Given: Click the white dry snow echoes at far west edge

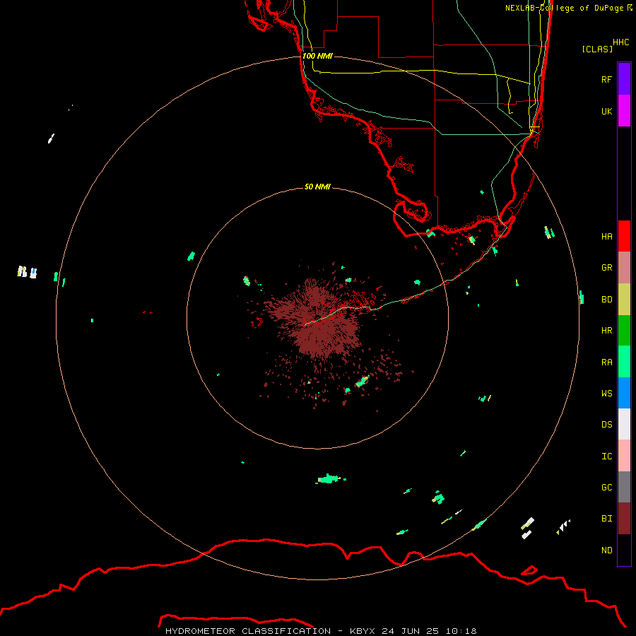Looking at the screenshot, I should click(27, 272).
